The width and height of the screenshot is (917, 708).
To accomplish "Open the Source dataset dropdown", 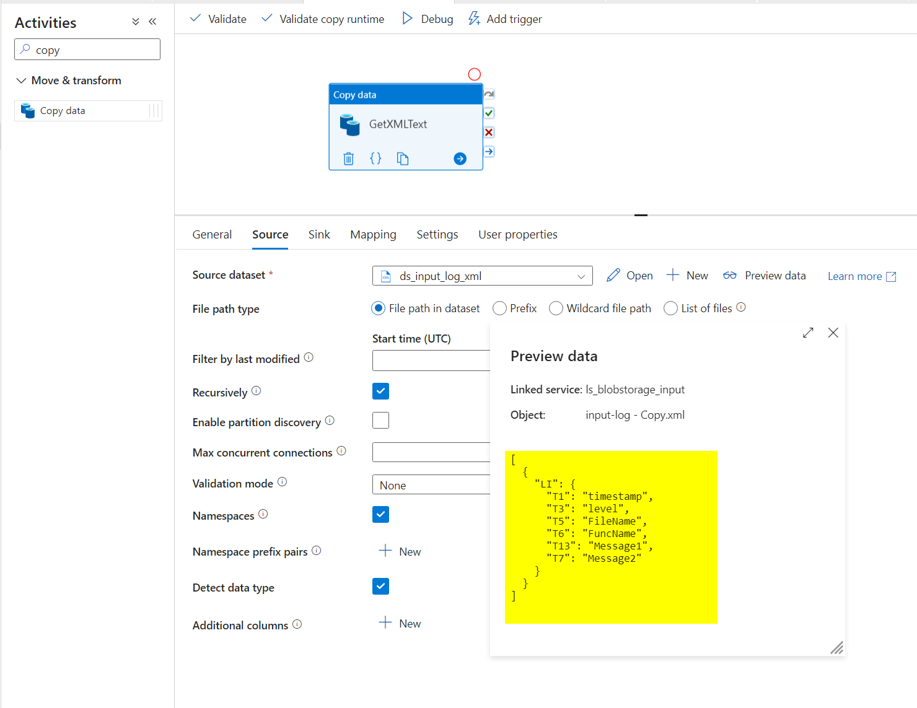I will pyautogui.click(x=580, y=276).
